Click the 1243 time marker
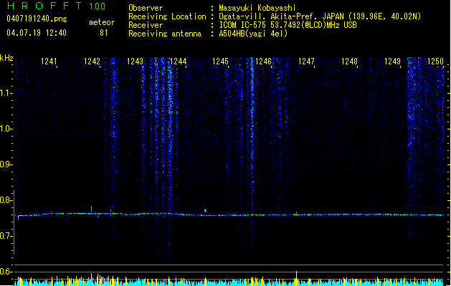Screen dimensions: 451x286 click(x=135, y=61)
